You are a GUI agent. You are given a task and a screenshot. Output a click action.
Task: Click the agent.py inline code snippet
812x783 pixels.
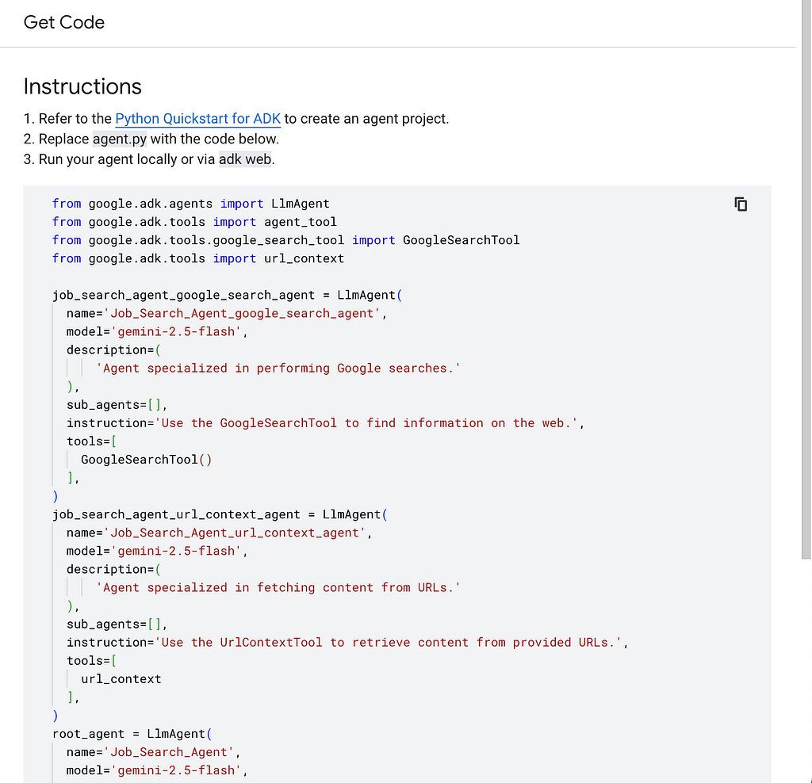pos(120,139)
